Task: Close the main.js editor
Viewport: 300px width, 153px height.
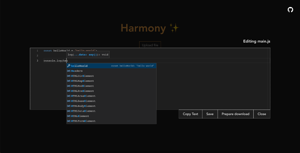Action: click(262, 114)
